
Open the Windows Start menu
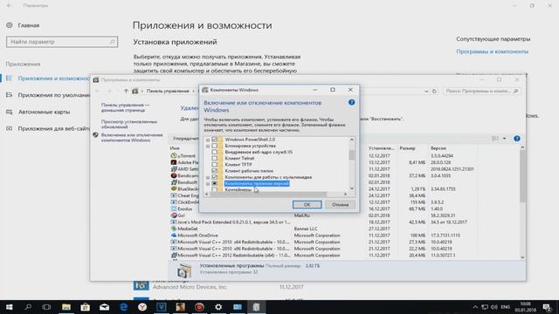point(10,307)
